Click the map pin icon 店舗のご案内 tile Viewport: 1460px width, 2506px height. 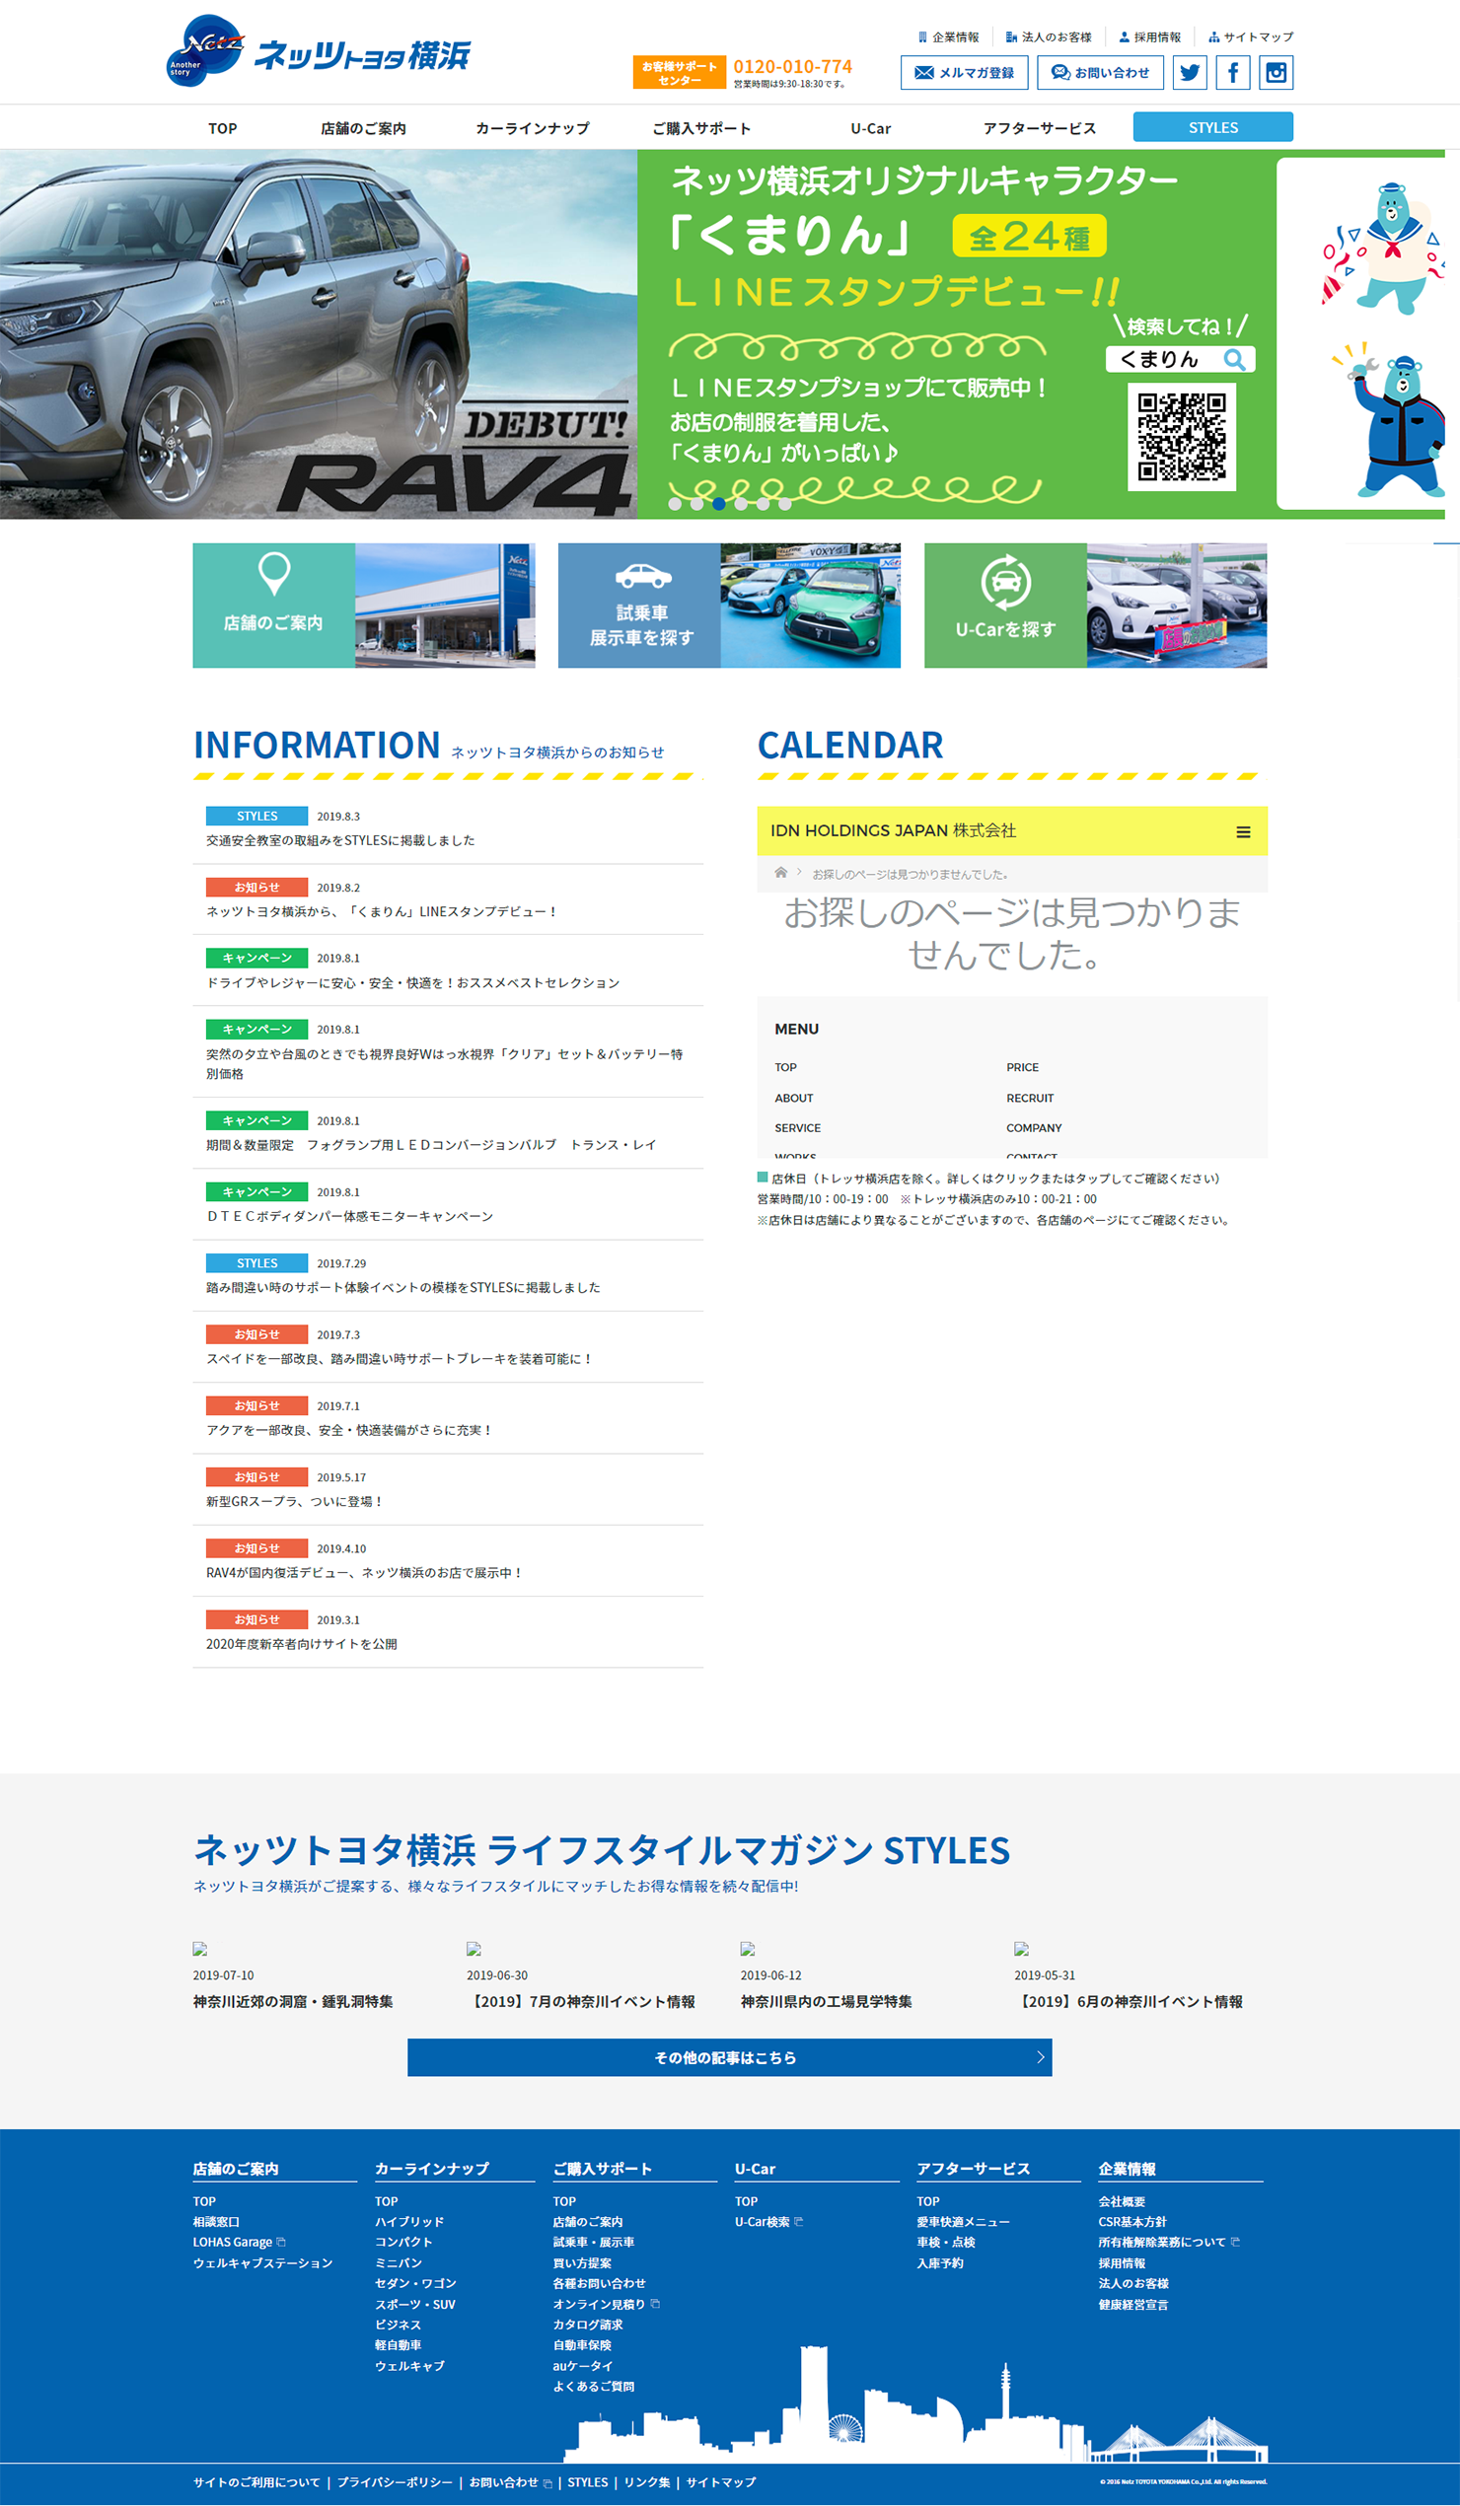pos(273,574)
